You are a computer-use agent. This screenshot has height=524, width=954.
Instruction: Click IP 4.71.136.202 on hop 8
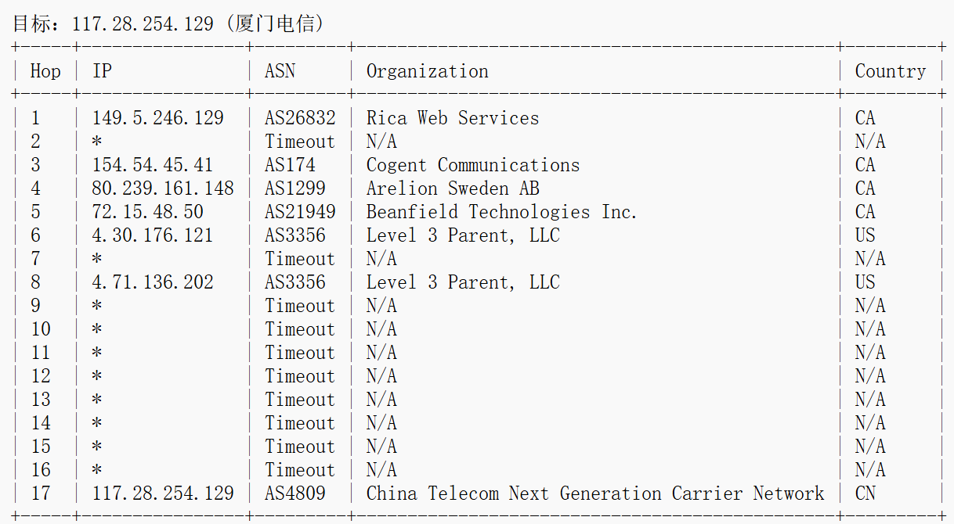153,282
